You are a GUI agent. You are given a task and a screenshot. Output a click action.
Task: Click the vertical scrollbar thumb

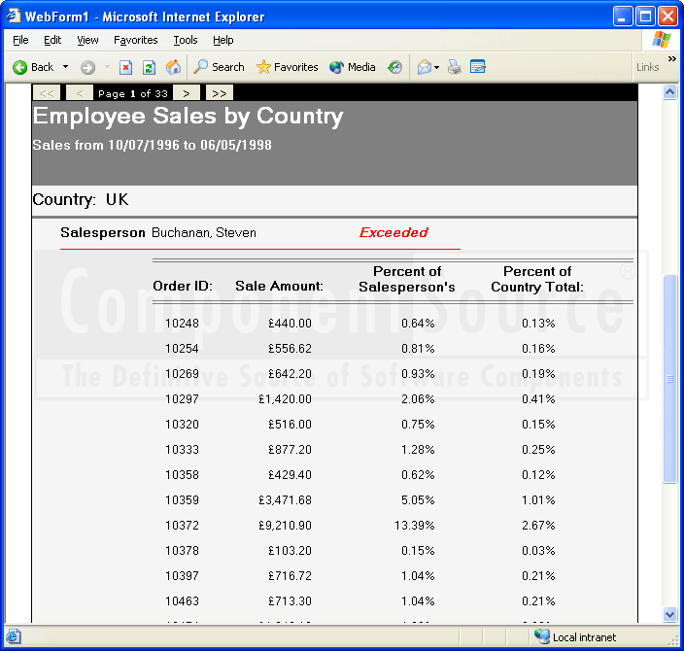[x=669, y=379]
